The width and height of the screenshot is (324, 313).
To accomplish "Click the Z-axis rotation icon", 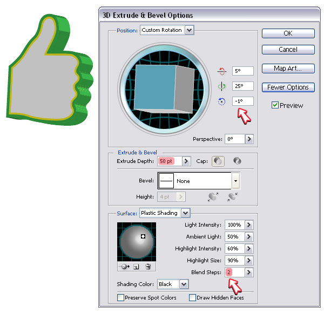I will tap(222, 101).
